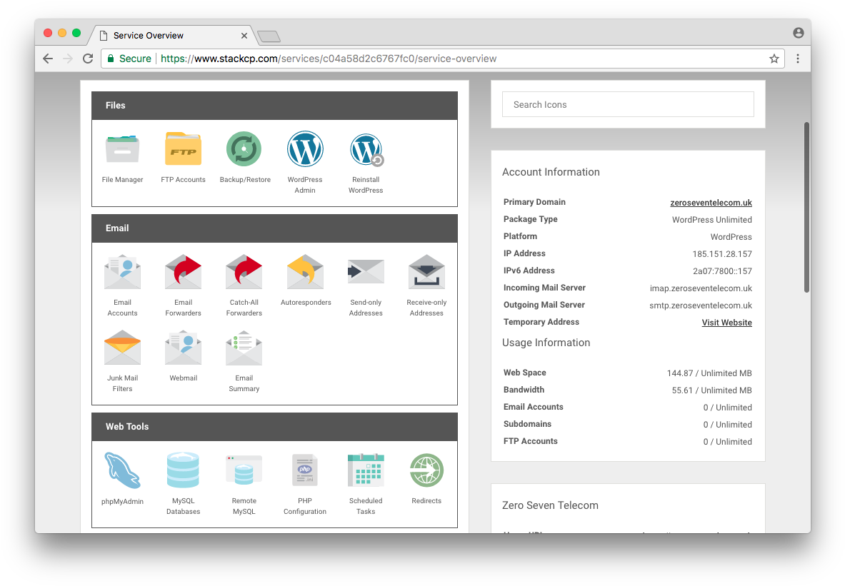Open the Chrome three-dot menu
845x586 pixels.
click(798, 59)
